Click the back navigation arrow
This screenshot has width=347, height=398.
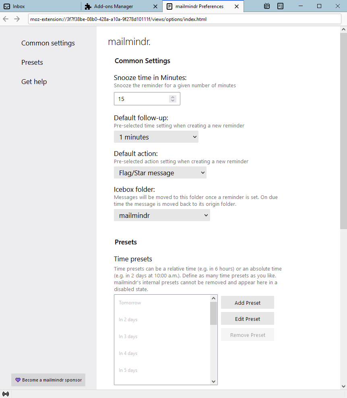(6, 19)
